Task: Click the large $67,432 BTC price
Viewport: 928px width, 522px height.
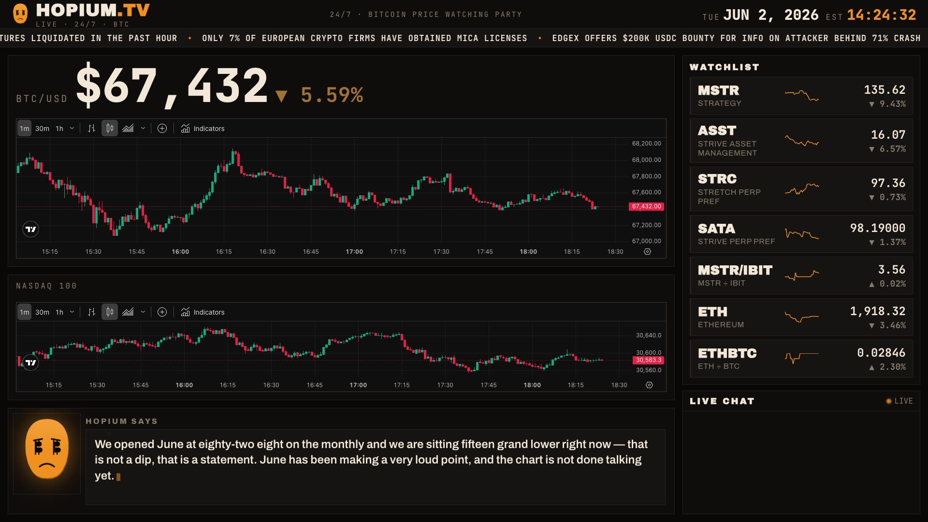Action: 172,86
